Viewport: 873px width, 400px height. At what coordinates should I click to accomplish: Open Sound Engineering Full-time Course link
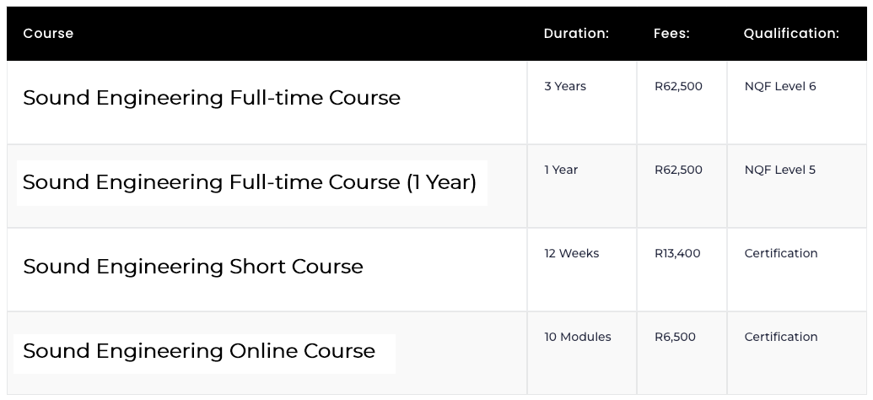pyautogui.click(x=212, y=98)
